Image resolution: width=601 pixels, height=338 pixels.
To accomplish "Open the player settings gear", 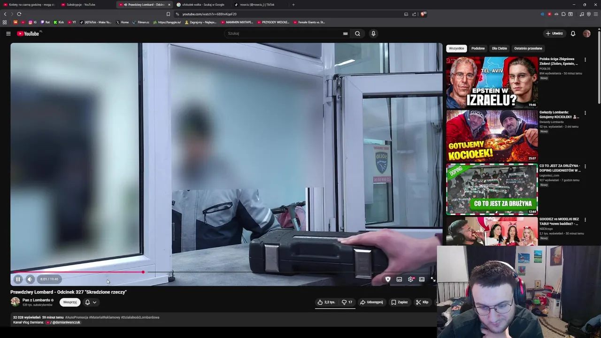I will pos(411,279).
